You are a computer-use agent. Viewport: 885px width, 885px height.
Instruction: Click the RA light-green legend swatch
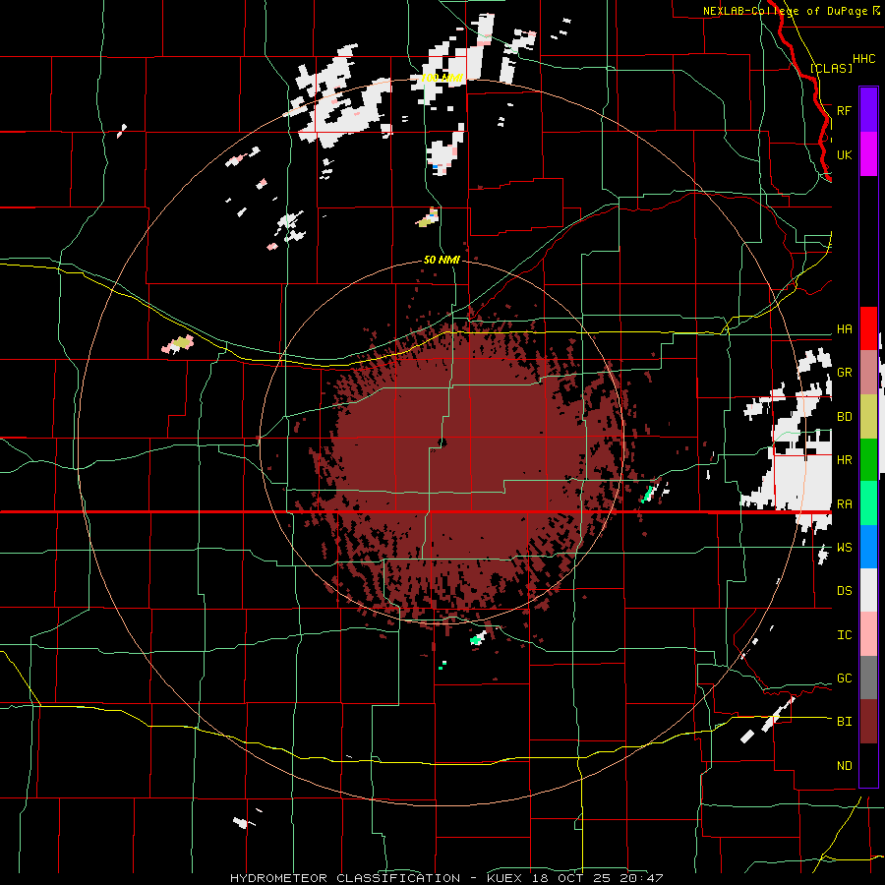868,503
